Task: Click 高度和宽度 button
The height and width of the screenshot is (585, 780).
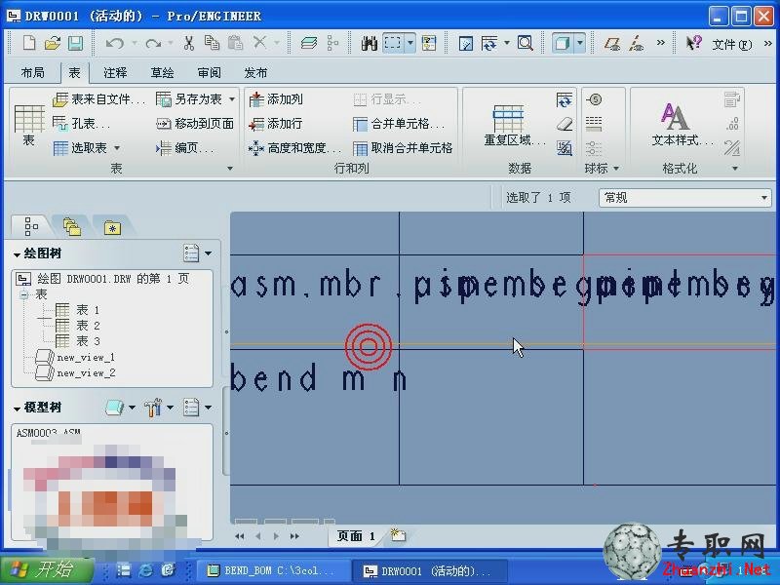Action: [295, 148]
